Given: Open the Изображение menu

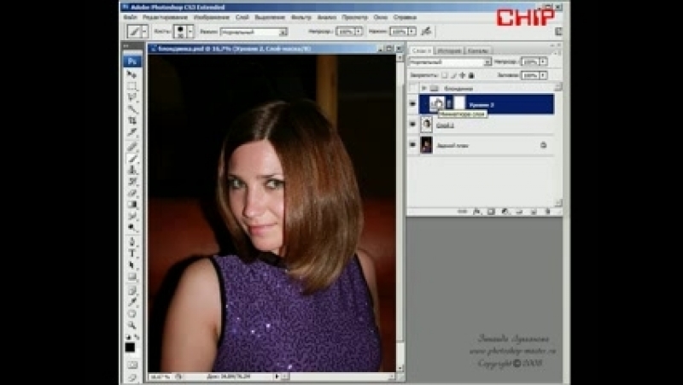Looking at the screenshot, I should [211, 17].
